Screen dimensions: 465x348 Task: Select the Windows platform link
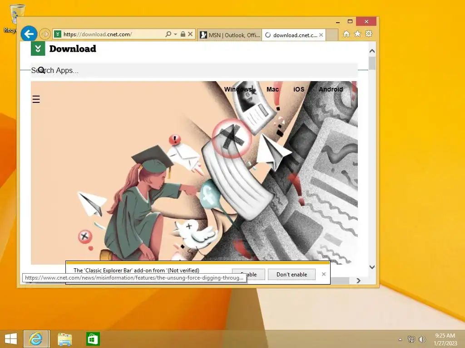click(238, 89)
